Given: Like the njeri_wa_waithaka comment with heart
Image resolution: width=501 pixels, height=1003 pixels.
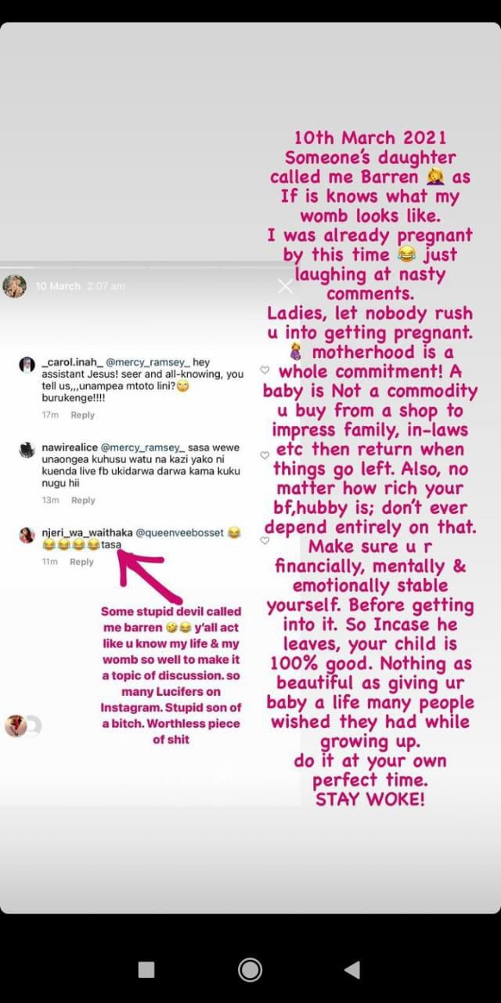Looking at the screenshot, I should coord(265,541).
